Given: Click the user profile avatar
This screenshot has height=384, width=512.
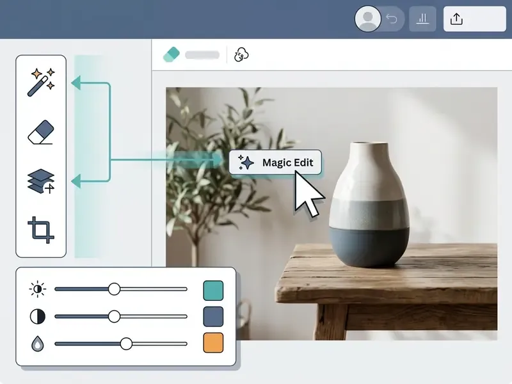Looking at the screenshot, I should coord(367,19).
